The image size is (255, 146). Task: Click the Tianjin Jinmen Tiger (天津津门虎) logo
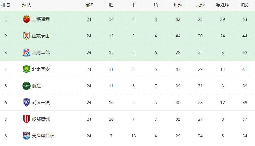pyautogui.click(x=26, y=136)
